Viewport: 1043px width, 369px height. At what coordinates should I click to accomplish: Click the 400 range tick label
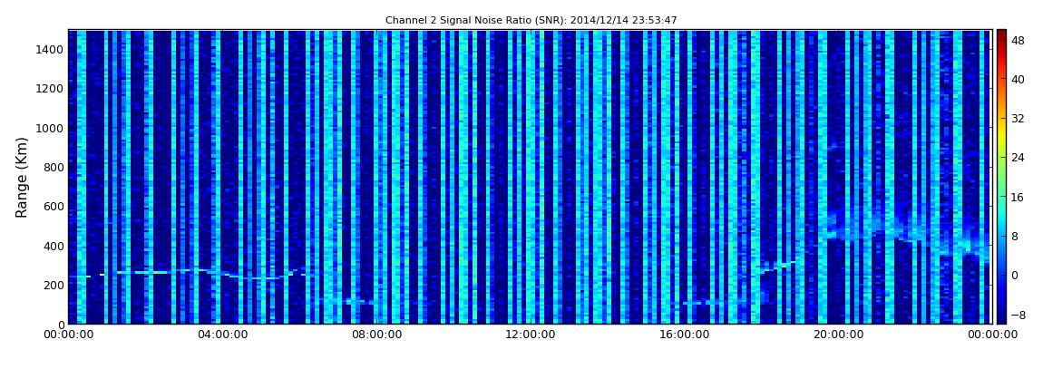54,246
